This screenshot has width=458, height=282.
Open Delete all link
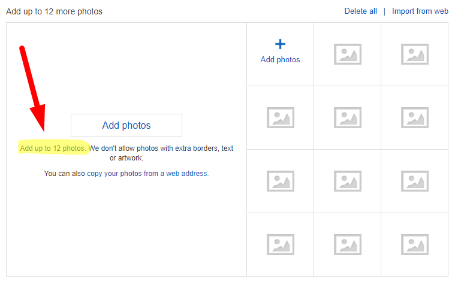pyautogui.click(x=360, y=11)
